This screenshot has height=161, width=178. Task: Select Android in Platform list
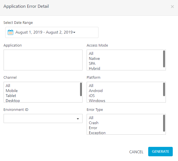[96, 91]
